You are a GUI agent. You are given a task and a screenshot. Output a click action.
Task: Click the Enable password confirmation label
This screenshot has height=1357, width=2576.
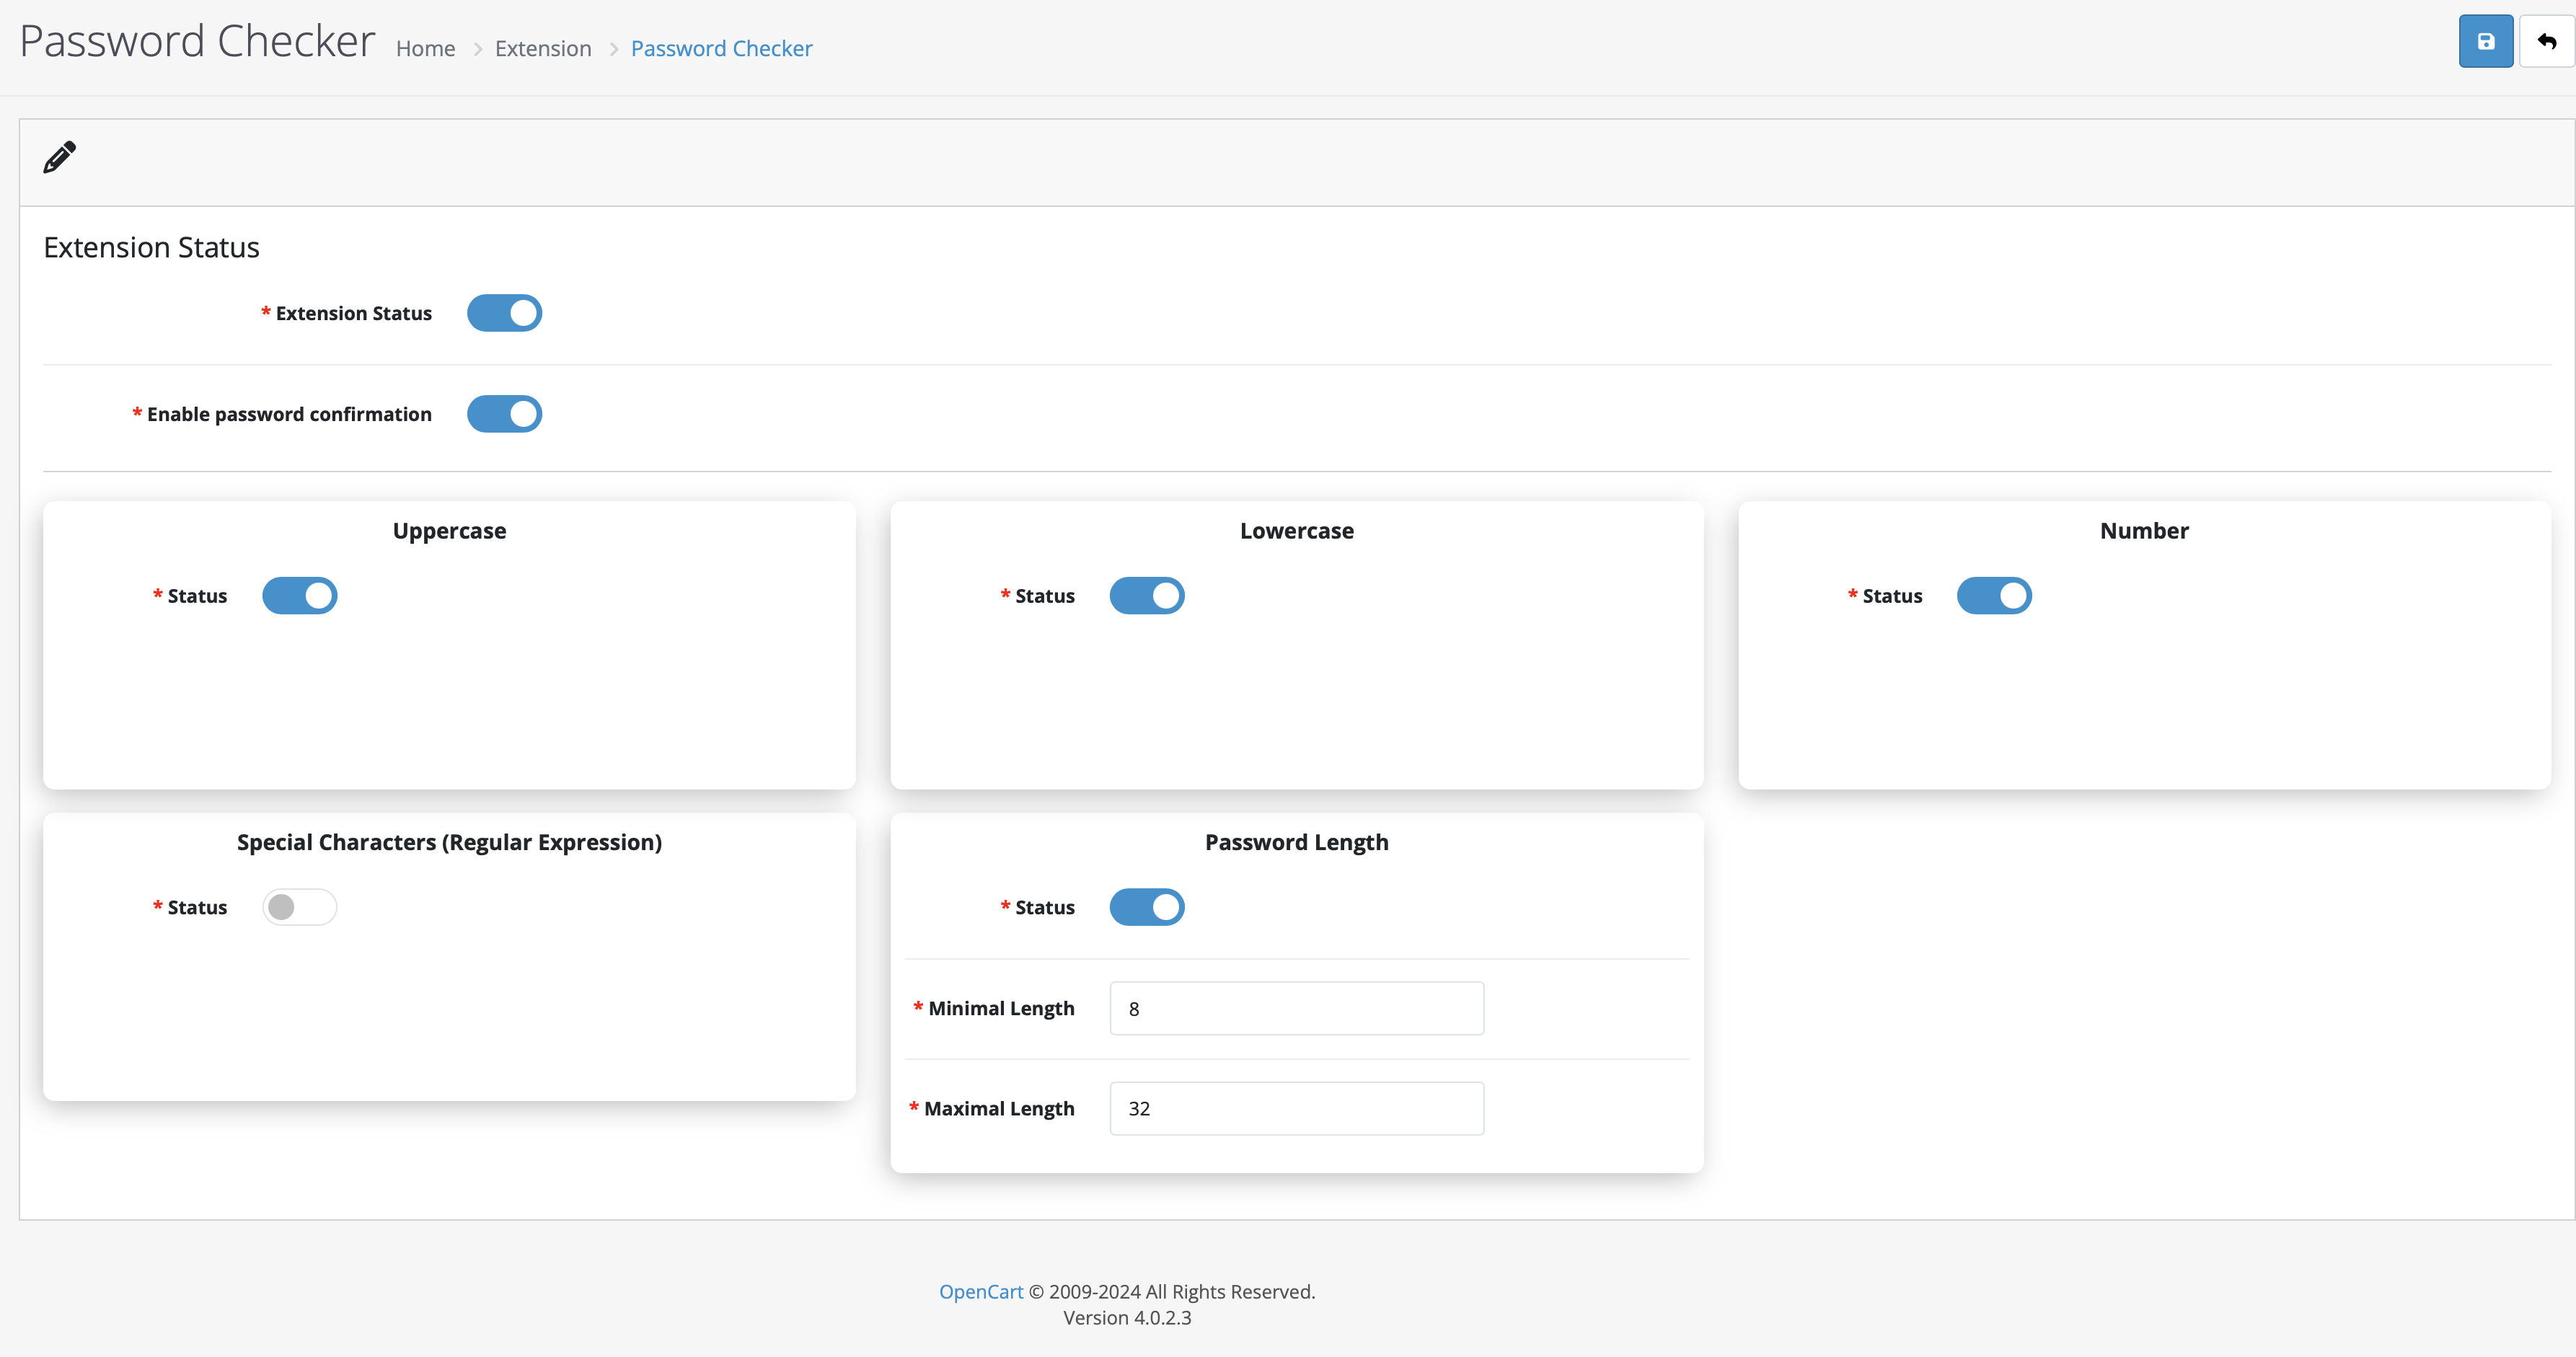click(x=289, y=414)
